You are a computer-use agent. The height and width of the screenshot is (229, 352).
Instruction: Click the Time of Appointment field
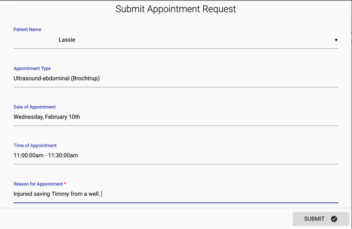176,155
